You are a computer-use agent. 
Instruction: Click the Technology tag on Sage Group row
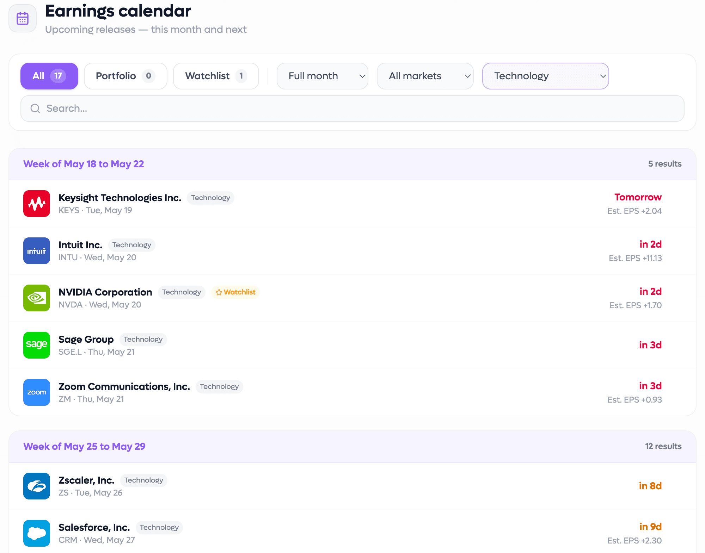143,340
